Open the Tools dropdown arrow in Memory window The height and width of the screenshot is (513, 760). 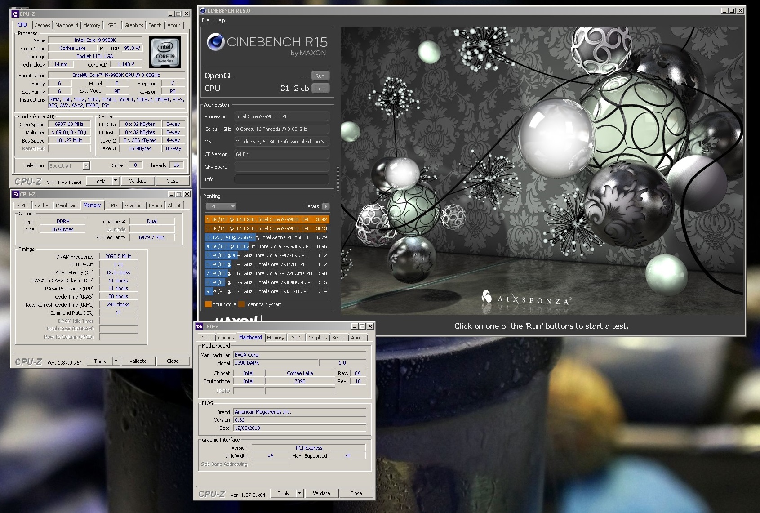tap(116, 361)
